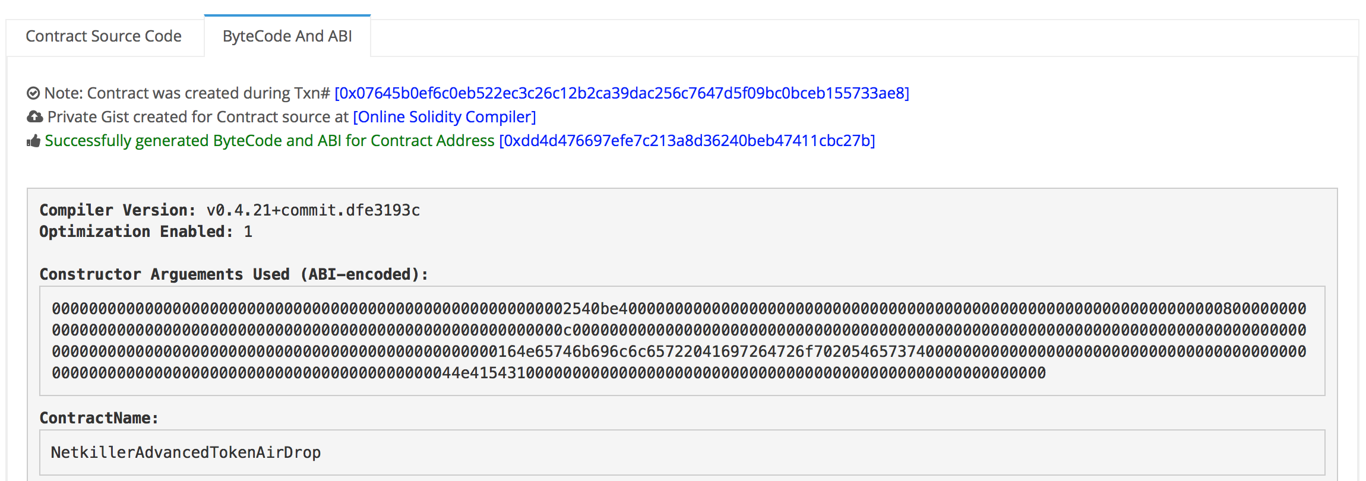1366x481 pixels.
Task: Click inside the constructor arguments hex box
Action: 682,340
